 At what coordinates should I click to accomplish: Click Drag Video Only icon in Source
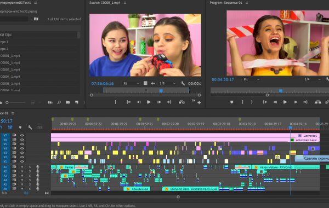coord(145,83)
